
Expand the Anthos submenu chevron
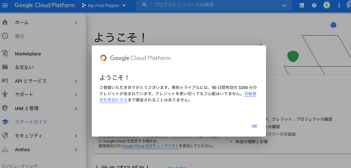[x=76, y=150]
